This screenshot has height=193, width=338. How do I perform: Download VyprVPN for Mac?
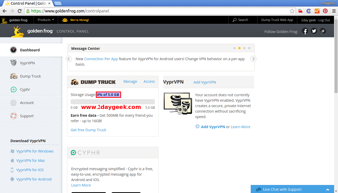[31, 161]
